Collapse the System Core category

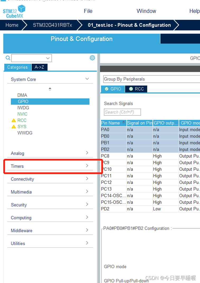click(87, 79)
